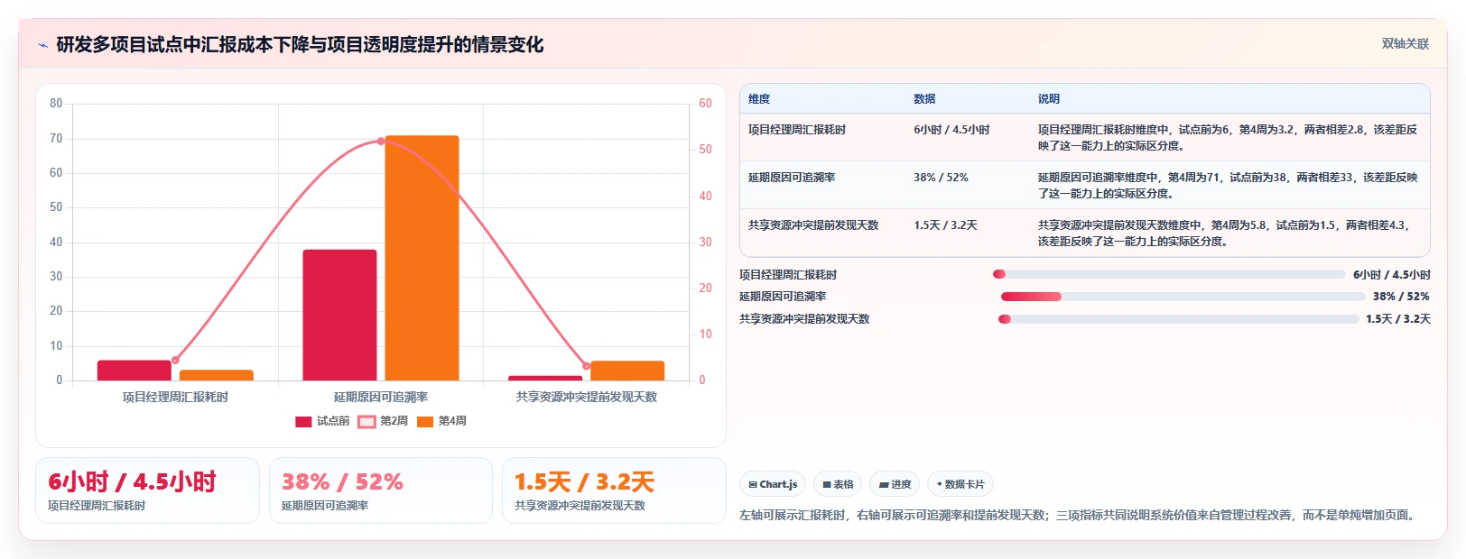Click the 38% / 52% label beside progress bar

[x=1401, y=297]
